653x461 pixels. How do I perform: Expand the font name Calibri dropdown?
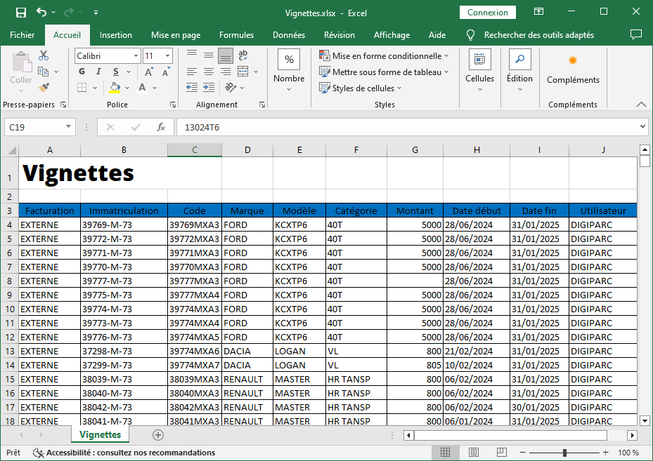click(136, 55)
